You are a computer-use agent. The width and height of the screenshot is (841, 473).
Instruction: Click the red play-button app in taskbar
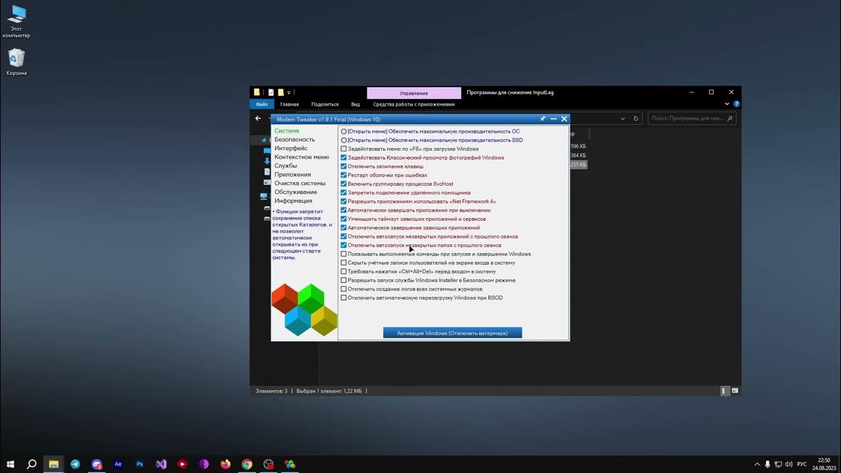183,464
